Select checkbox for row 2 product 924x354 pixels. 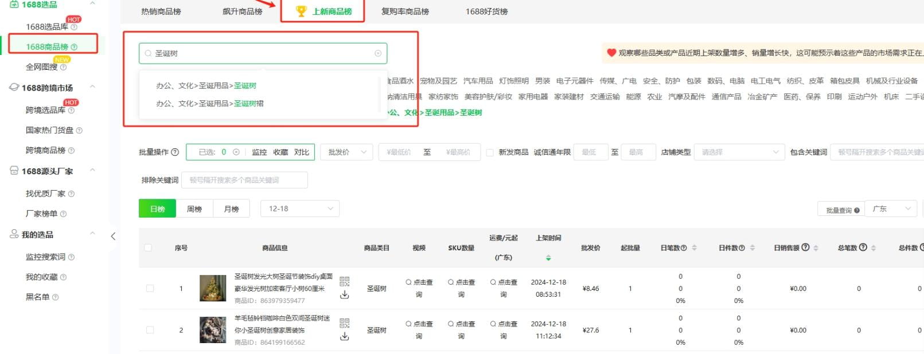coord(150,331)
